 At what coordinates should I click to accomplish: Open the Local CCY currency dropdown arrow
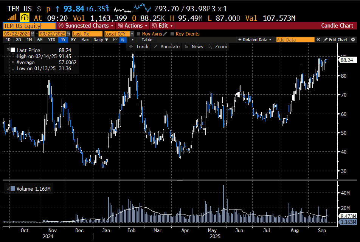132,34
